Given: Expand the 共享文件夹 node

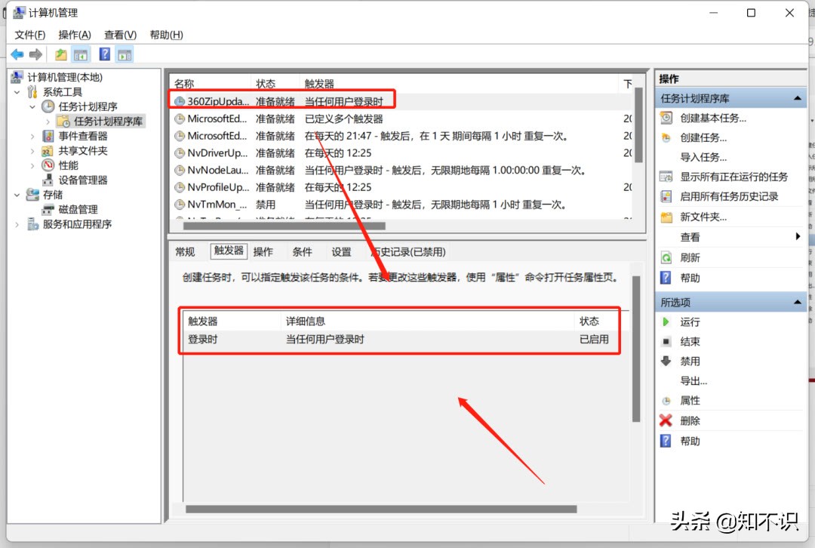Looking at the screenshot, I should (x=32, y=151).
